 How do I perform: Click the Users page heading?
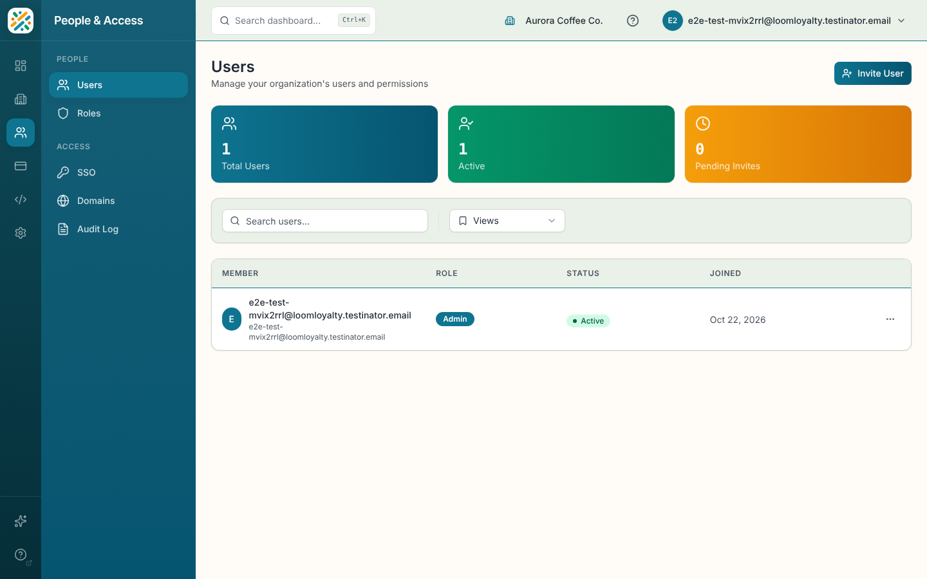tap(233, 67)
